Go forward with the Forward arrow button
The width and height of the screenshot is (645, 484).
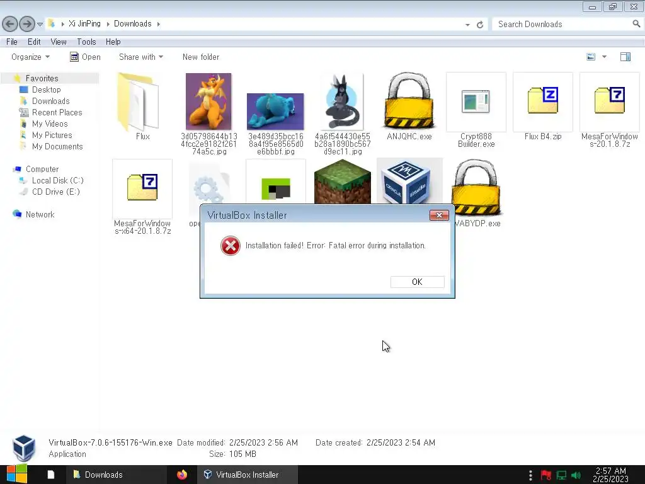[x=27, y=24]
